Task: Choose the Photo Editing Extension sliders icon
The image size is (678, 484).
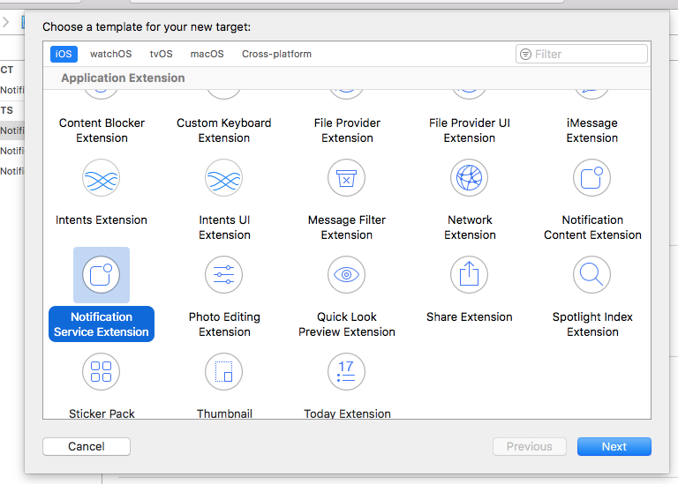Action: 224,274
